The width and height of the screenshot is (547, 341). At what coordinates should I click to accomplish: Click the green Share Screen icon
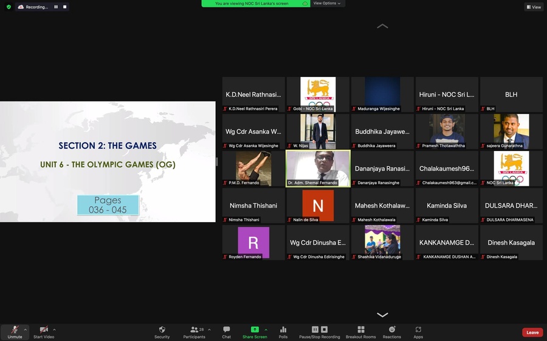tap(255, 330)
